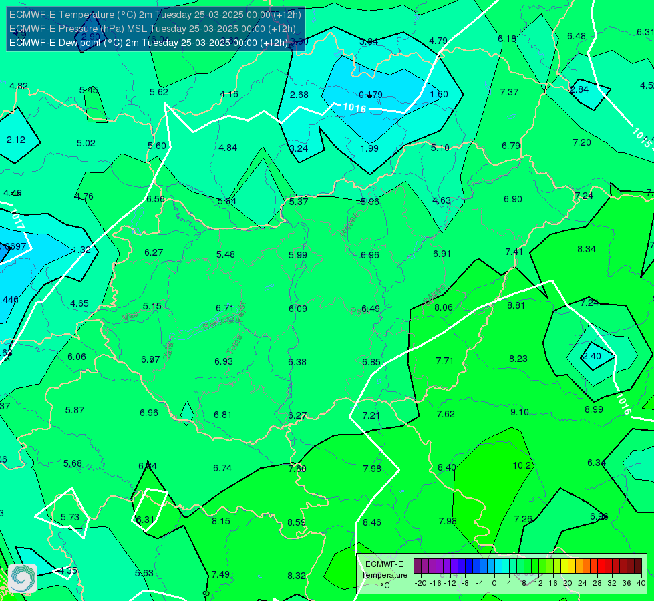This screenshot has height=601, width=654.
Task: Click the ECMWF-E Temperature °C legend title
Action: (385, 575)
